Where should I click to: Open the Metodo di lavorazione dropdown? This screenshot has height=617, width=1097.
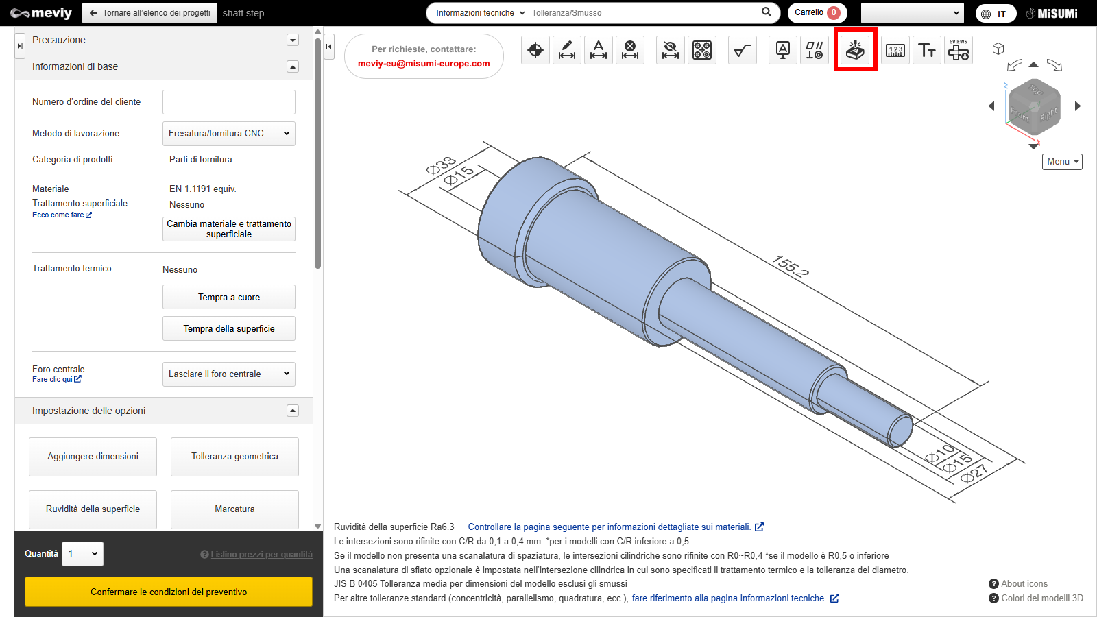point(229,134)
